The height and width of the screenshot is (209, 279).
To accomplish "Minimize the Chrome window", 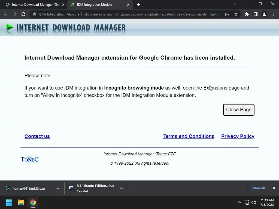I will pos(247,4).
